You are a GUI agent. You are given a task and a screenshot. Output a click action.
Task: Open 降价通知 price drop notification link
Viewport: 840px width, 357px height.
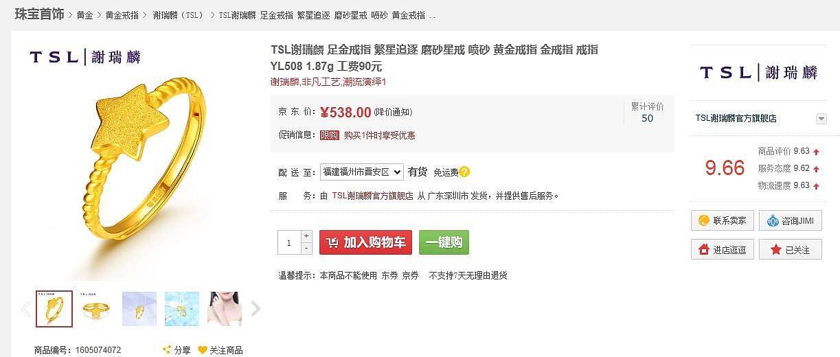click(393, 113)
